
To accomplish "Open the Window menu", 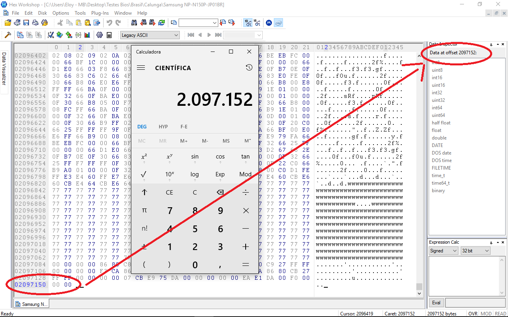I will coord(123,13).
